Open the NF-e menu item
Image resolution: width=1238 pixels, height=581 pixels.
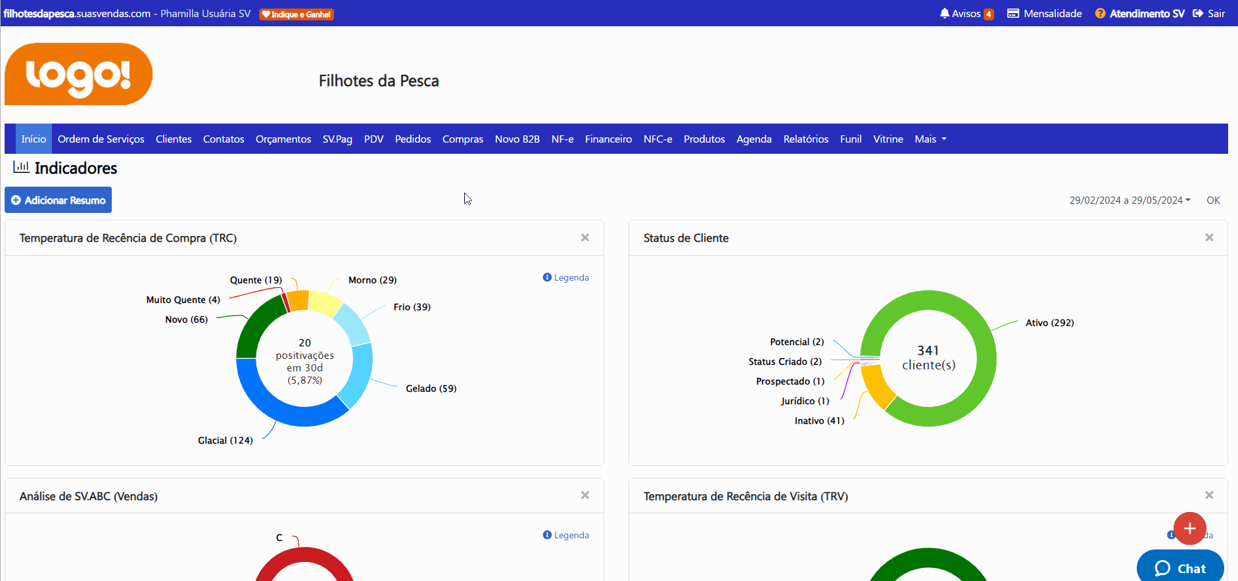coord(562,139)
